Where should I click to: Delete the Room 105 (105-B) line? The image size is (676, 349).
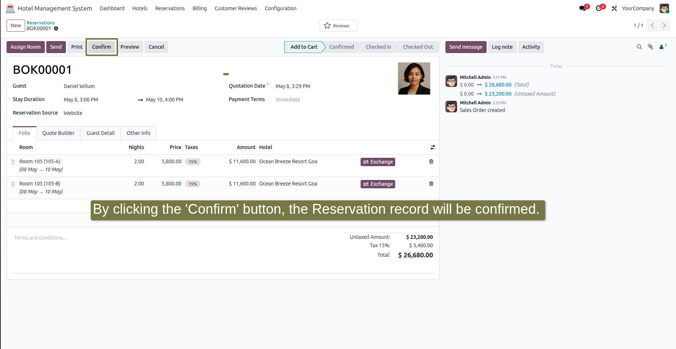tap(431, 184)
